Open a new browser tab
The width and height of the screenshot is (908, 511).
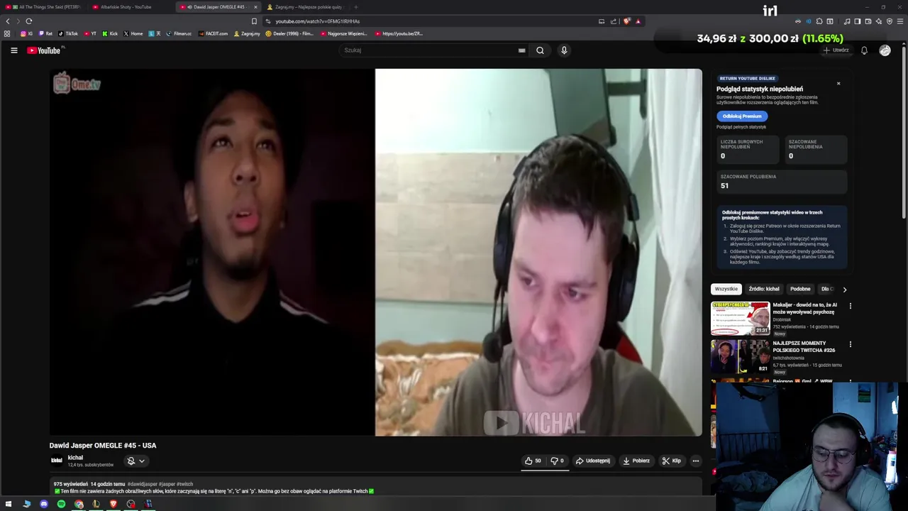356,7
